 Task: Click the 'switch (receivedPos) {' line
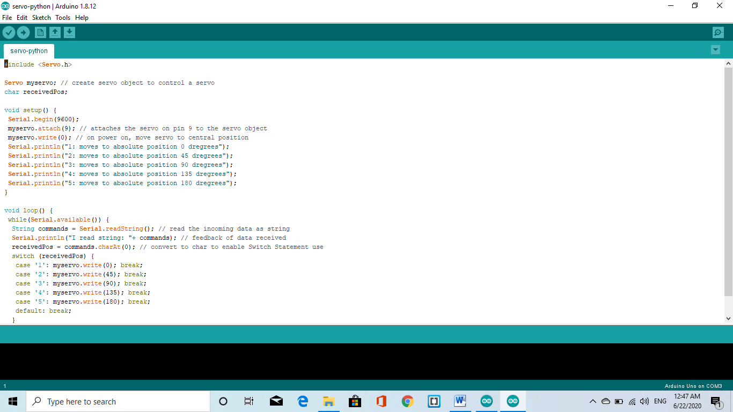(53, 256)
